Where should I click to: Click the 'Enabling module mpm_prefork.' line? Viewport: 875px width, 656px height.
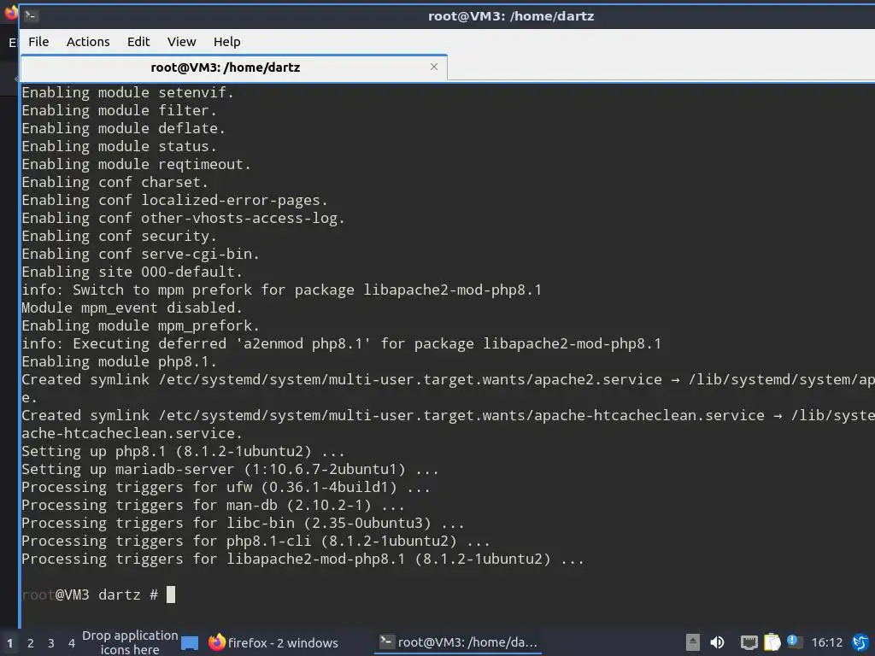pyautogui.click(x=140, y=325)
